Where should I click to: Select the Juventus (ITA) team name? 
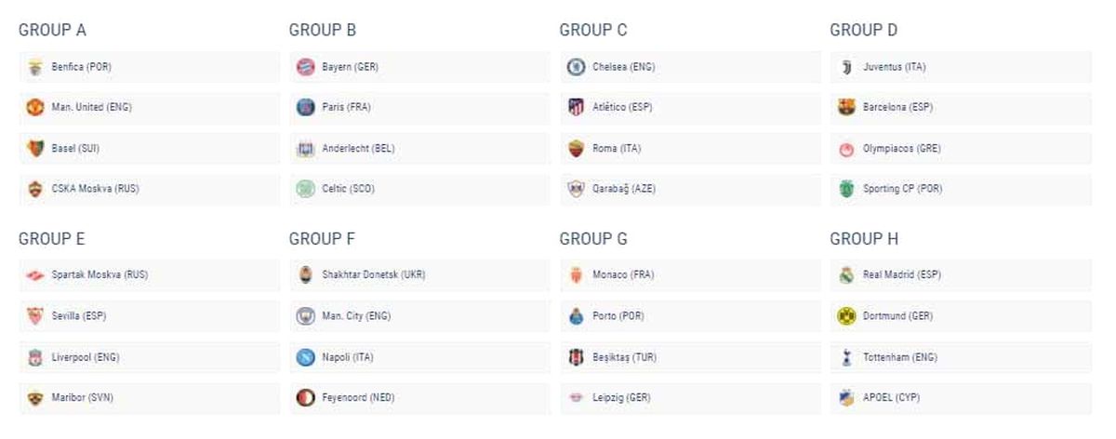pyautogui.click(x=894, y=67)
